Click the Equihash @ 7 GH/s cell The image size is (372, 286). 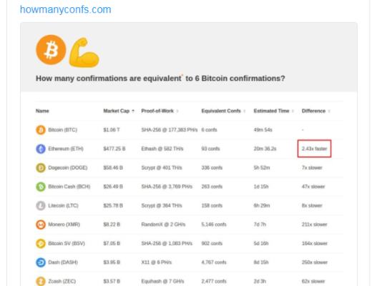[x=162, y=281]
